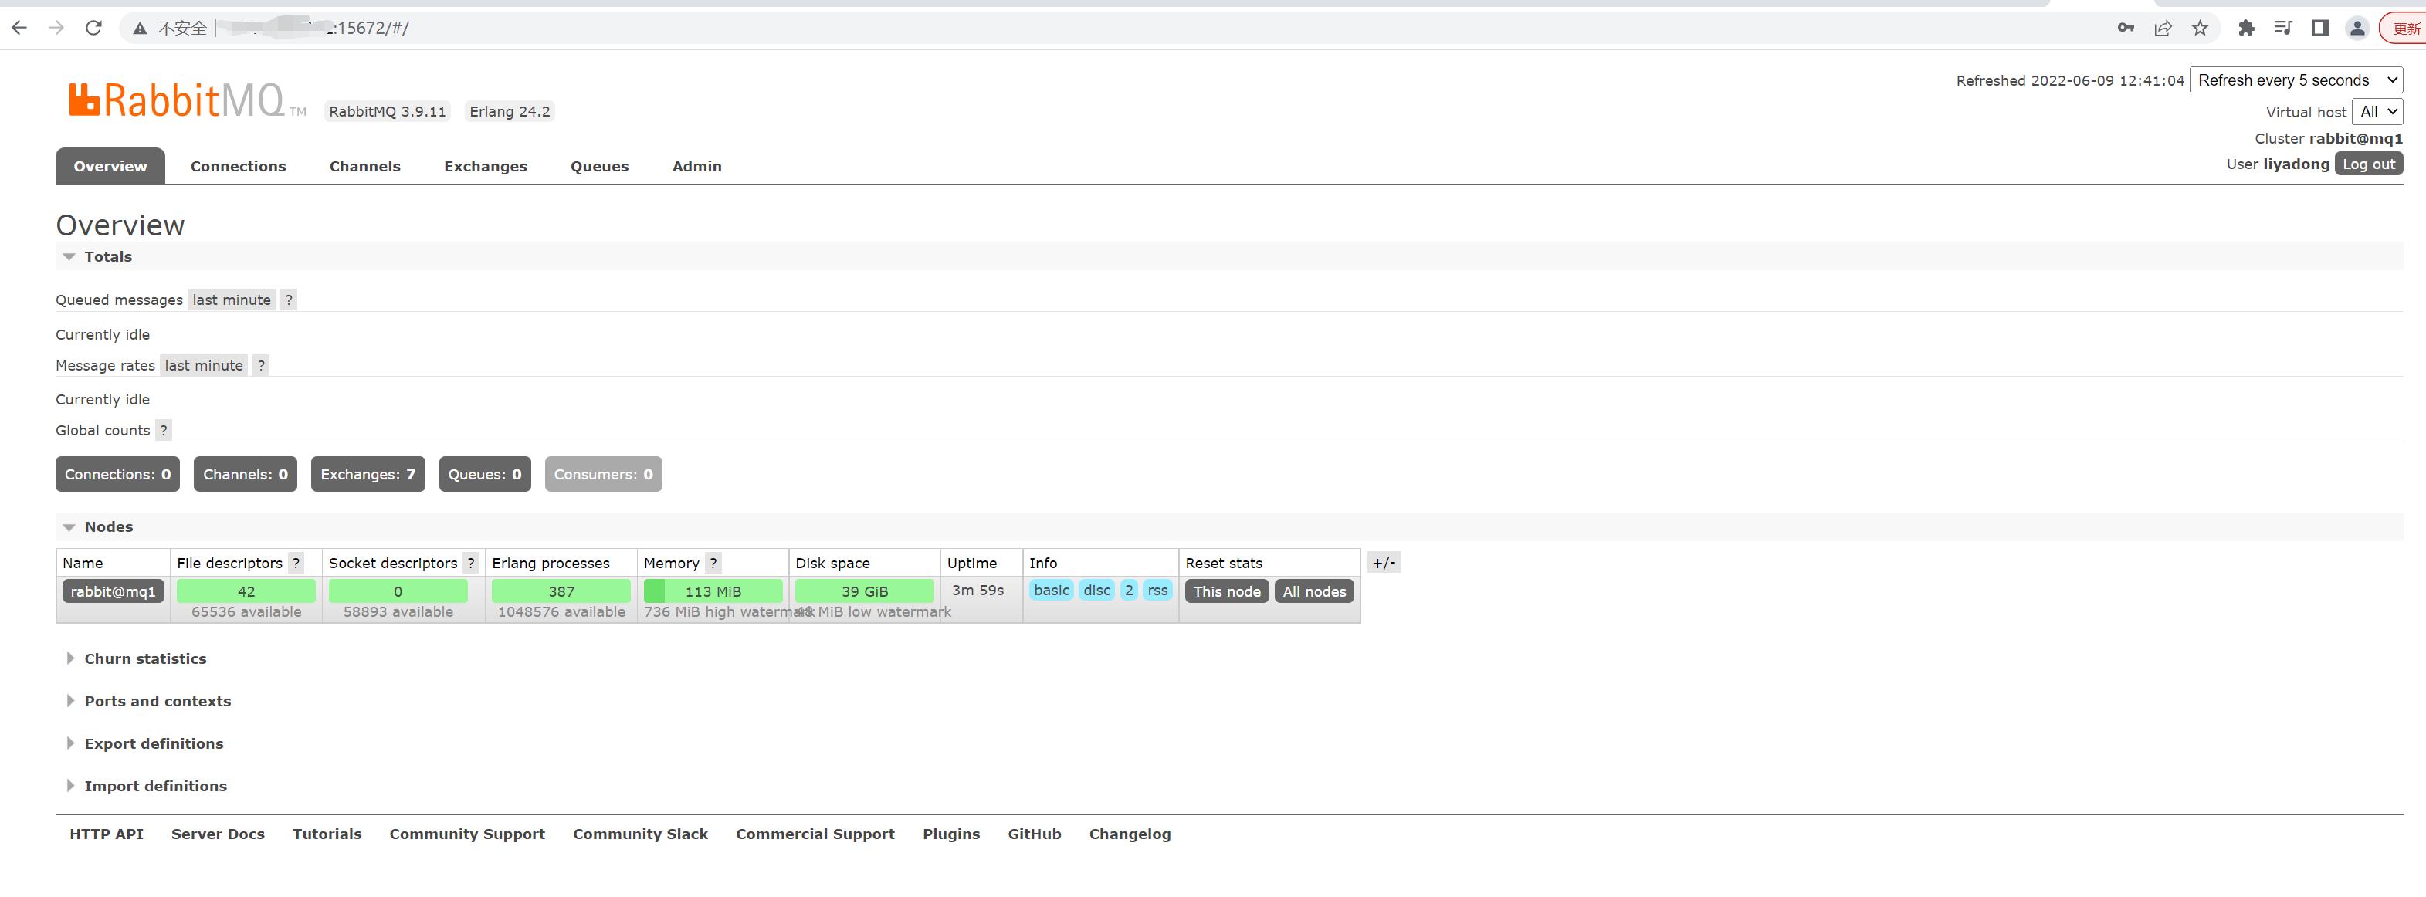This screenshot has height=897, width=2426.
Task: Toggle node columns with +/- button
Action: [x=1384, y=563]
